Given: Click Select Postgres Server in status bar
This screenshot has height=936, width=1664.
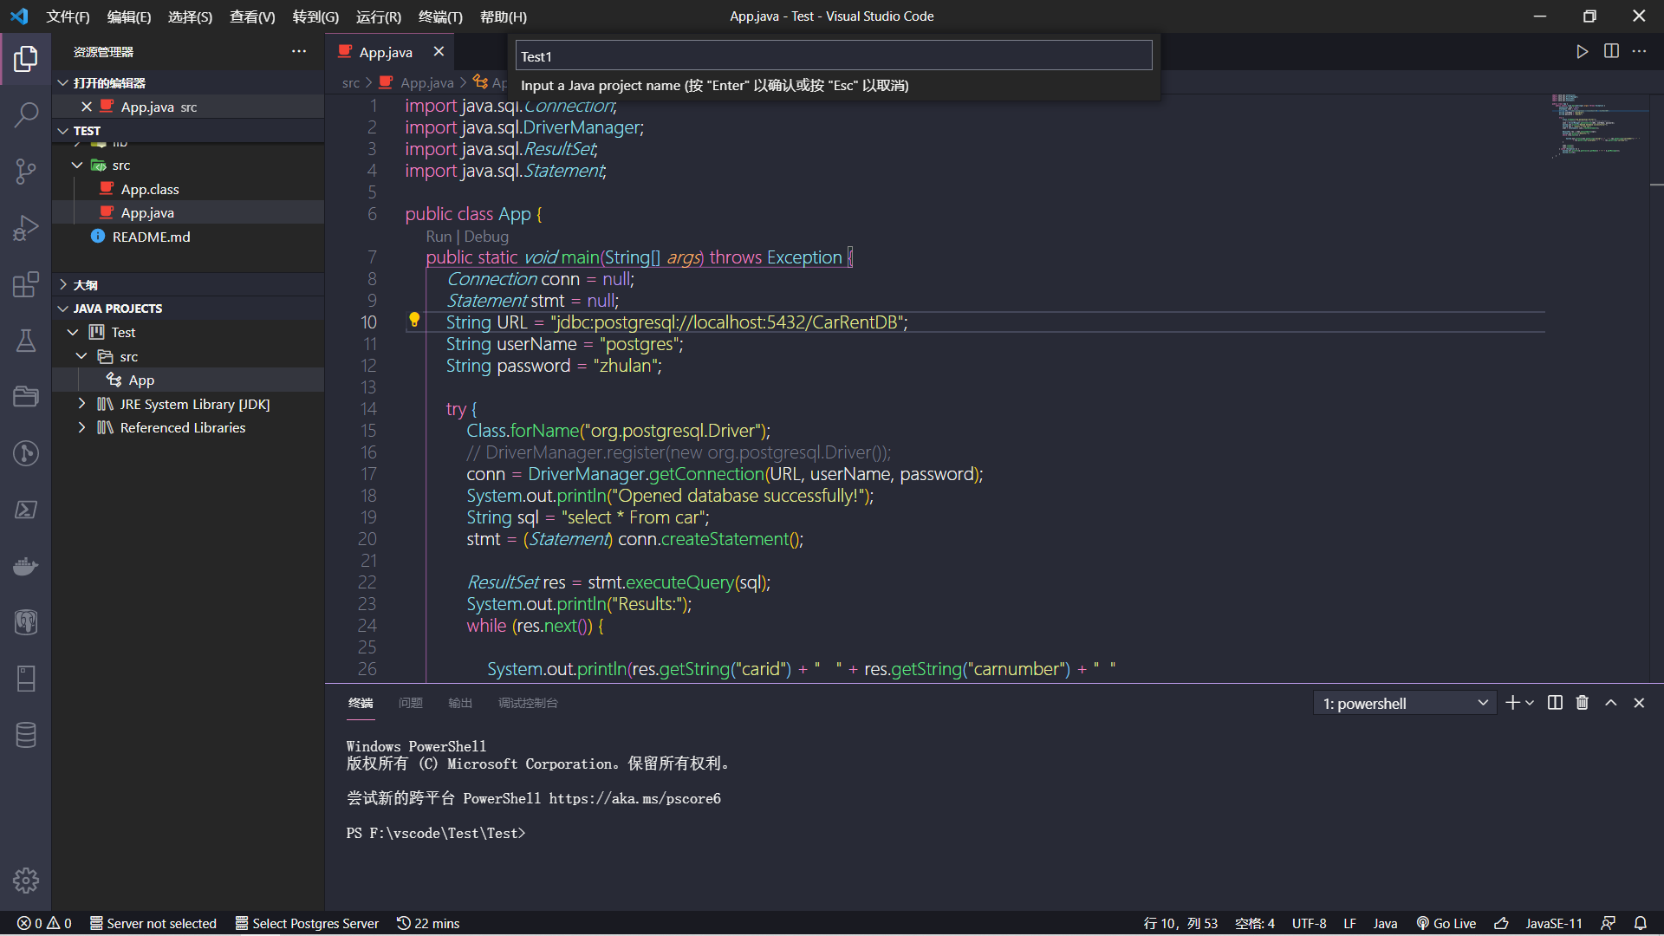Looking at the screenshot, I should click(307, 923).
